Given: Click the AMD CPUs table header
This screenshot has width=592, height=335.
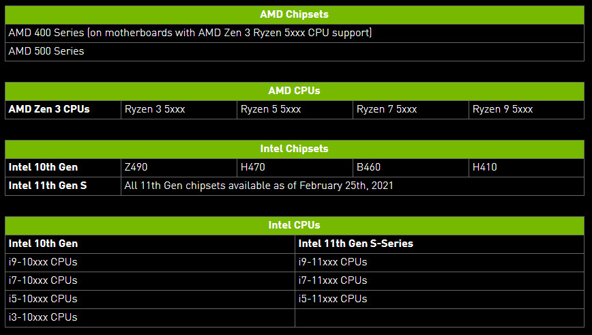Looking at the screenshot, I should pyautogui.click(x=294, y=91).
